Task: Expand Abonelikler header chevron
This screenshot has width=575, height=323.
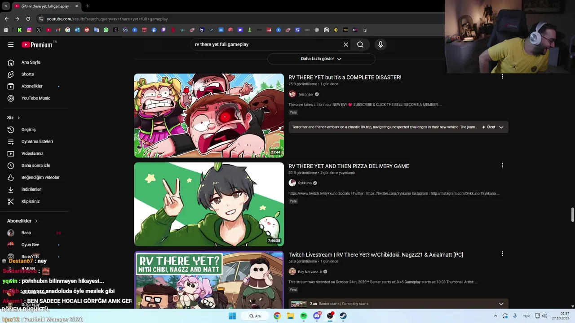Action: pos(36,221)
